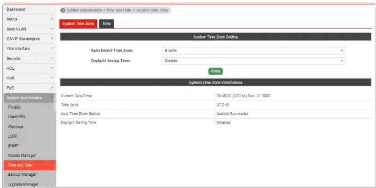
Task: Expand the Switch LAN sidebar menu
Action: point(30,29)
